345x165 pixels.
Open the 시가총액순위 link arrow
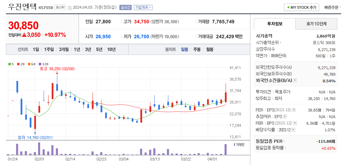(280, 43)
